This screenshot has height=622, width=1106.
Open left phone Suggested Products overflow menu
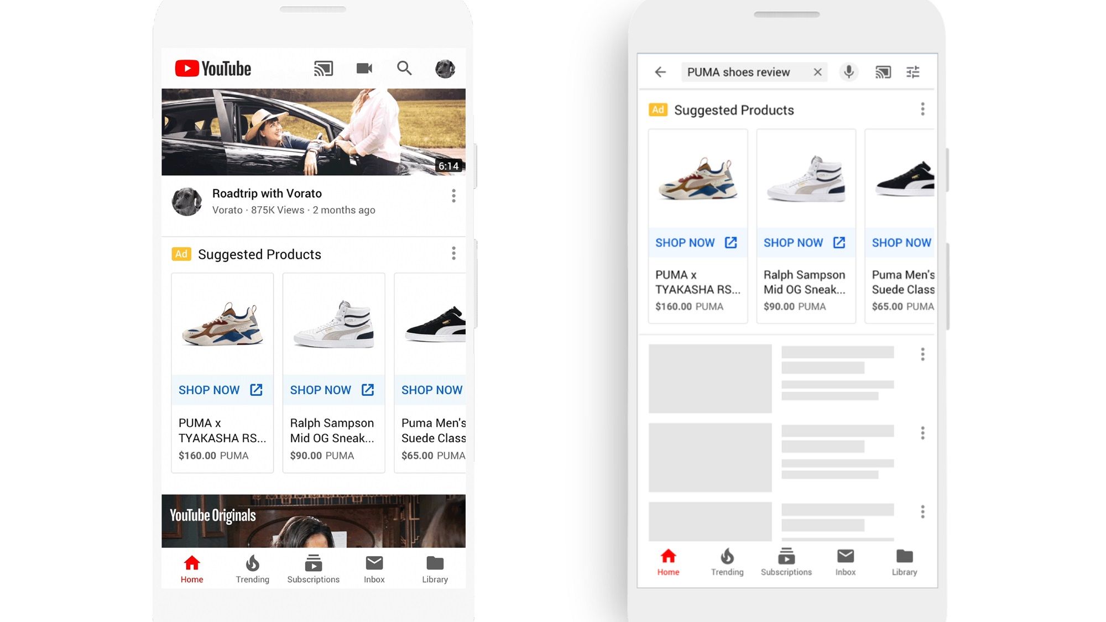click(x=453, y=254)
